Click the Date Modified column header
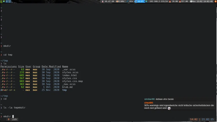Screen dimensions: 217x122 [51, 67]
